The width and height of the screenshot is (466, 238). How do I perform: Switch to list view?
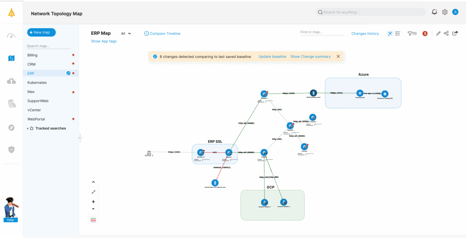point(398,34)
